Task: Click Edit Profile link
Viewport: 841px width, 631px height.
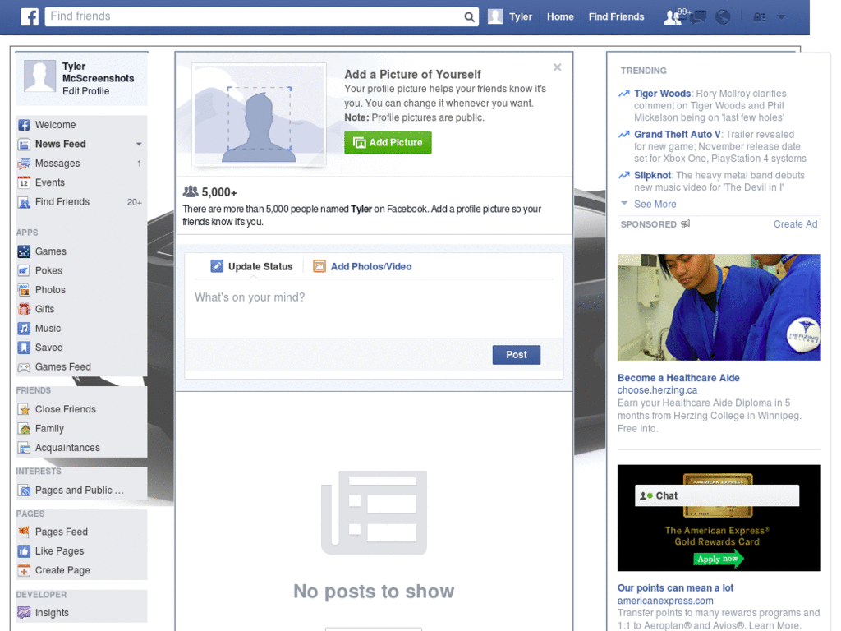Action: tap(85, 91)
